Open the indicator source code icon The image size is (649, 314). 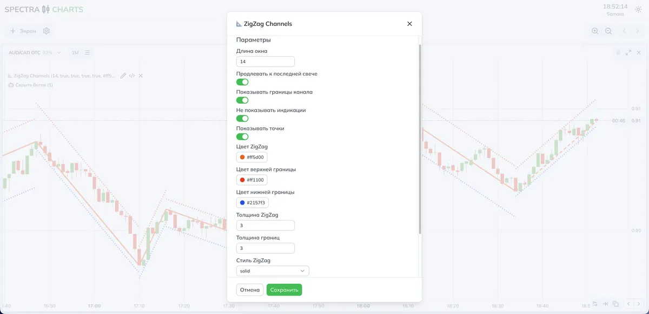132,76
